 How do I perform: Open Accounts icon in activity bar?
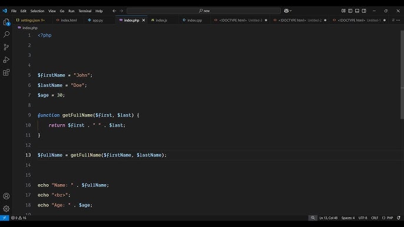6,196
